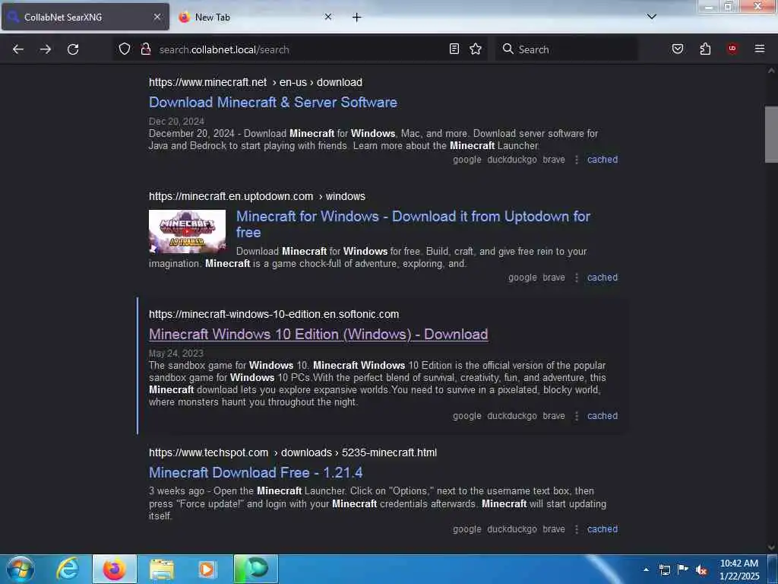Open the network status tray icon
Screen dimensions: 778x584
tap(664, 570)
